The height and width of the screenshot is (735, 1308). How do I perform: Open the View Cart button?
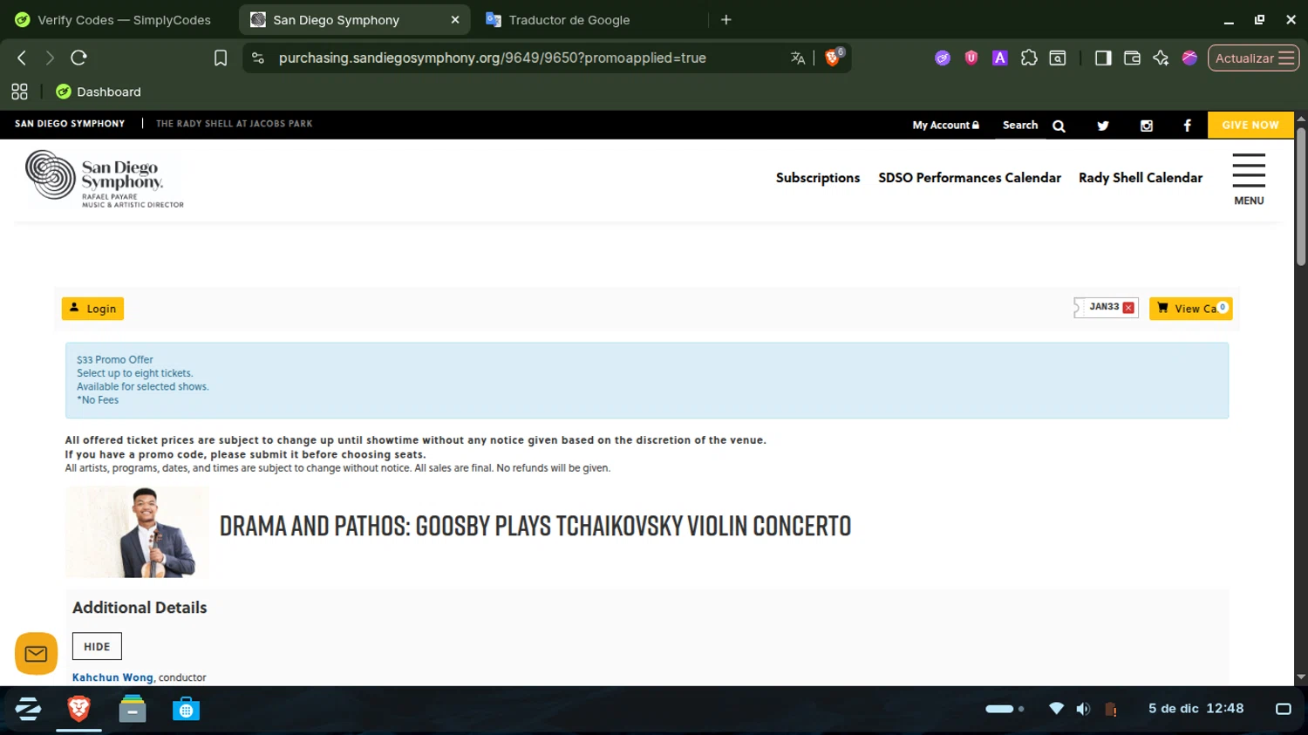[x=1190, y=309]
